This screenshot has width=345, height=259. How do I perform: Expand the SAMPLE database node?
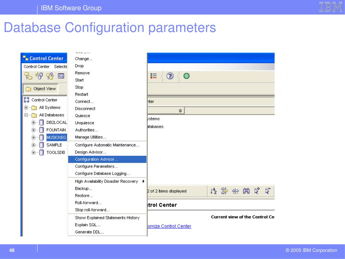pyautogui.click(x=33, y=145)
